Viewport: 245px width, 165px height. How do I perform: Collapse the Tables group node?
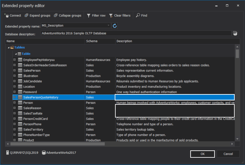tap(9, 47)
